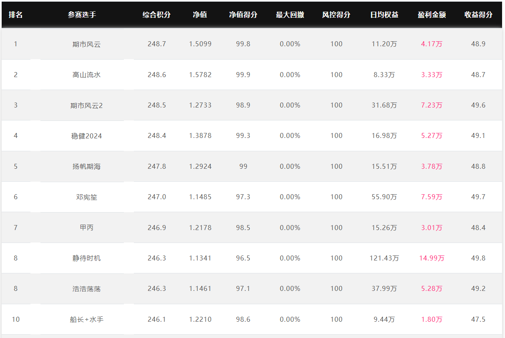Click profit amount 7.59万

coord(432,197)
